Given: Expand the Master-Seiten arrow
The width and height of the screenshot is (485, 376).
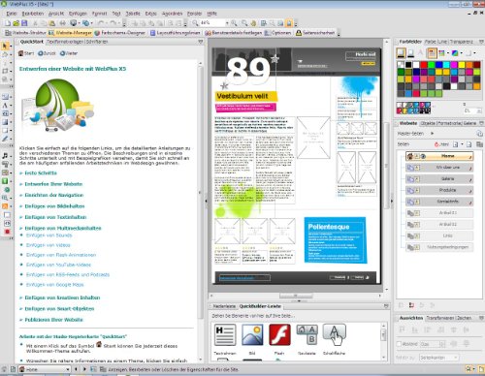Looking at the screenshot, I should pyautogui.click(x=433, y=133).
